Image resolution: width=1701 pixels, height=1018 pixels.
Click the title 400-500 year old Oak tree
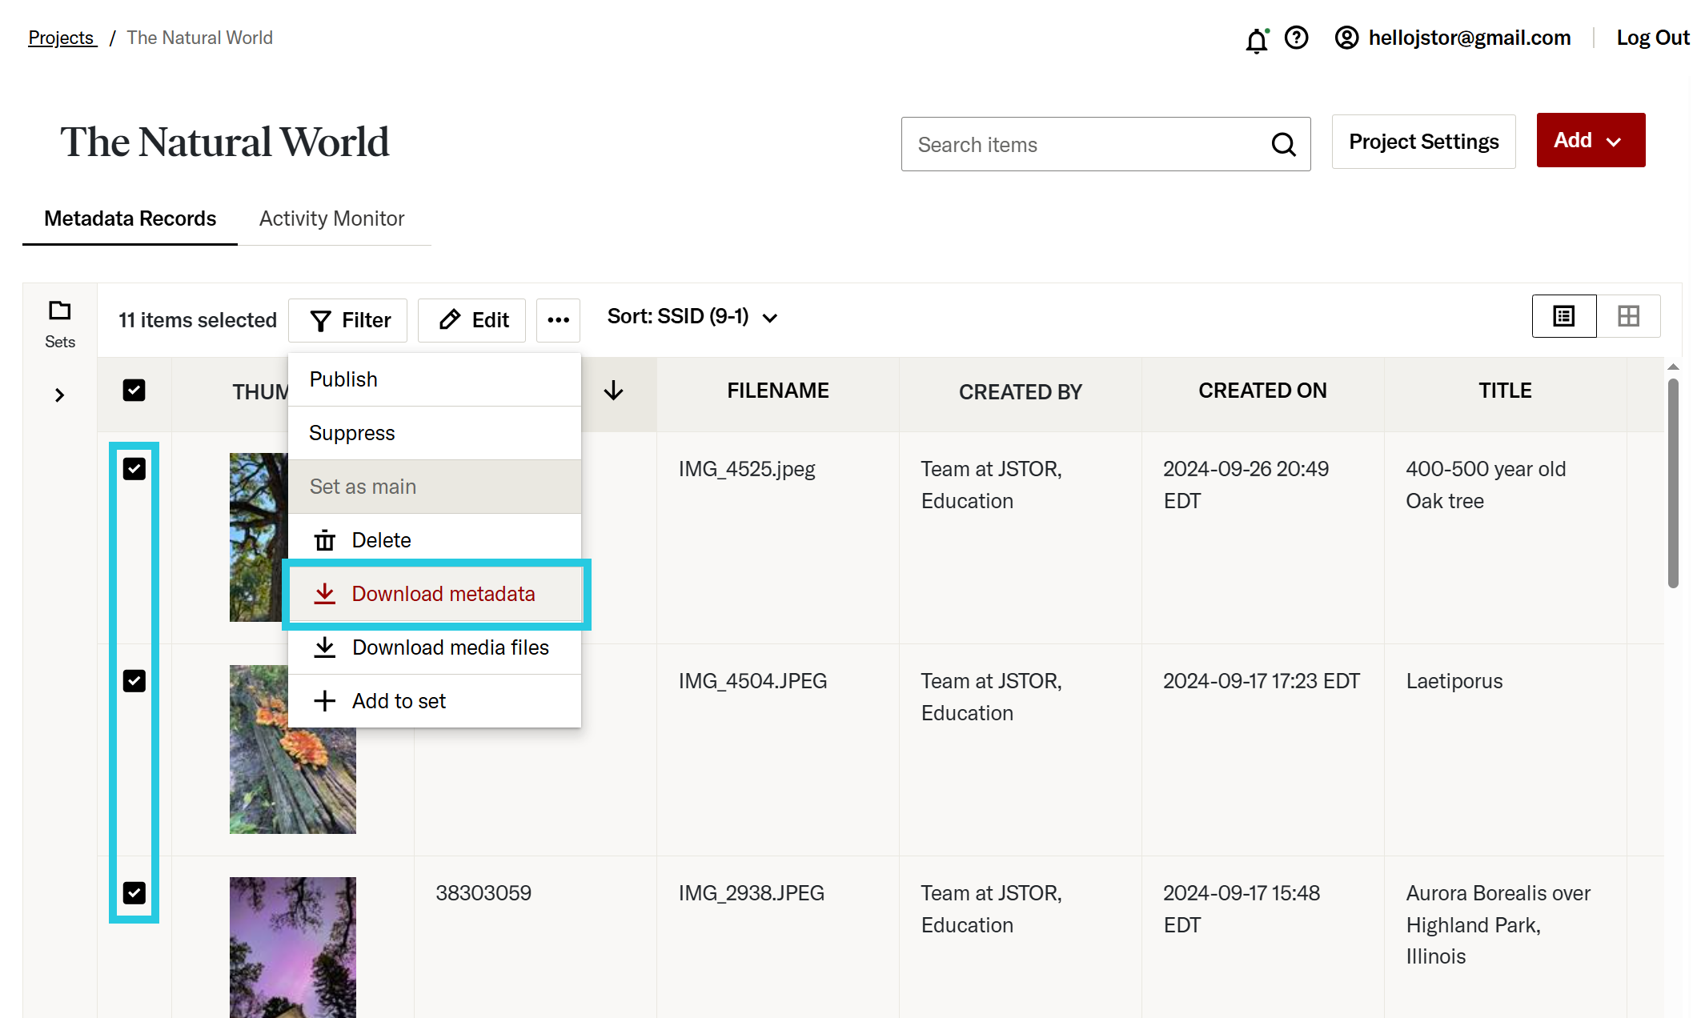pos(1486,485)
